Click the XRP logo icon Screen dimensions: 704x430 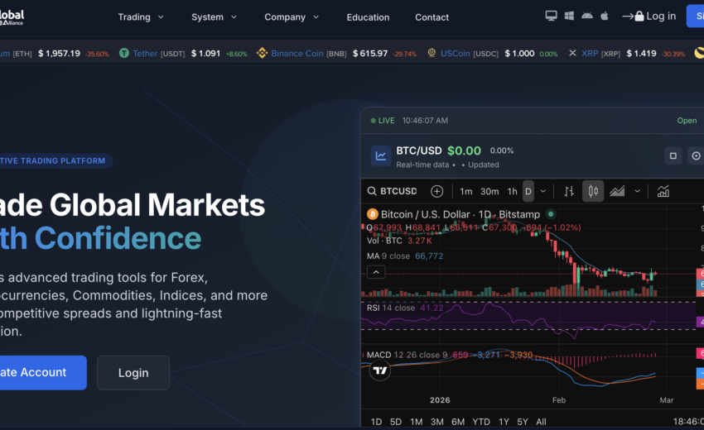[572, 53]
